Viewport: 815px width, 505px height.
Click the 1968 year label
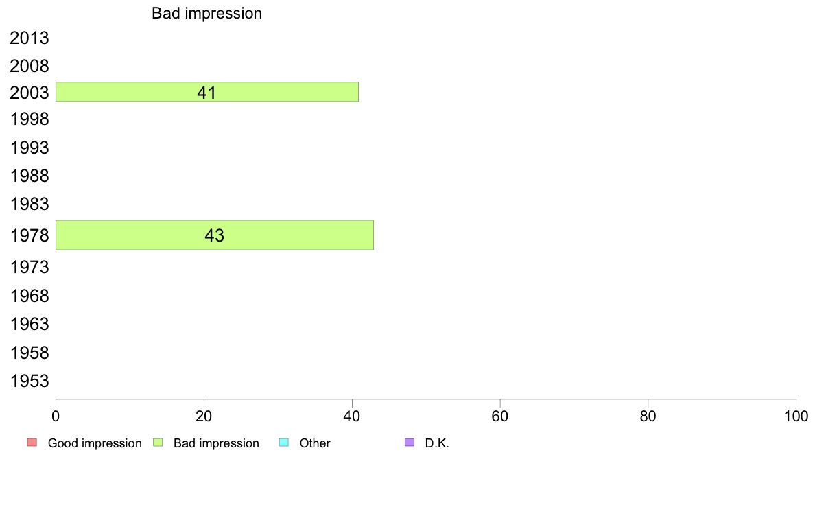pos(29,296)
